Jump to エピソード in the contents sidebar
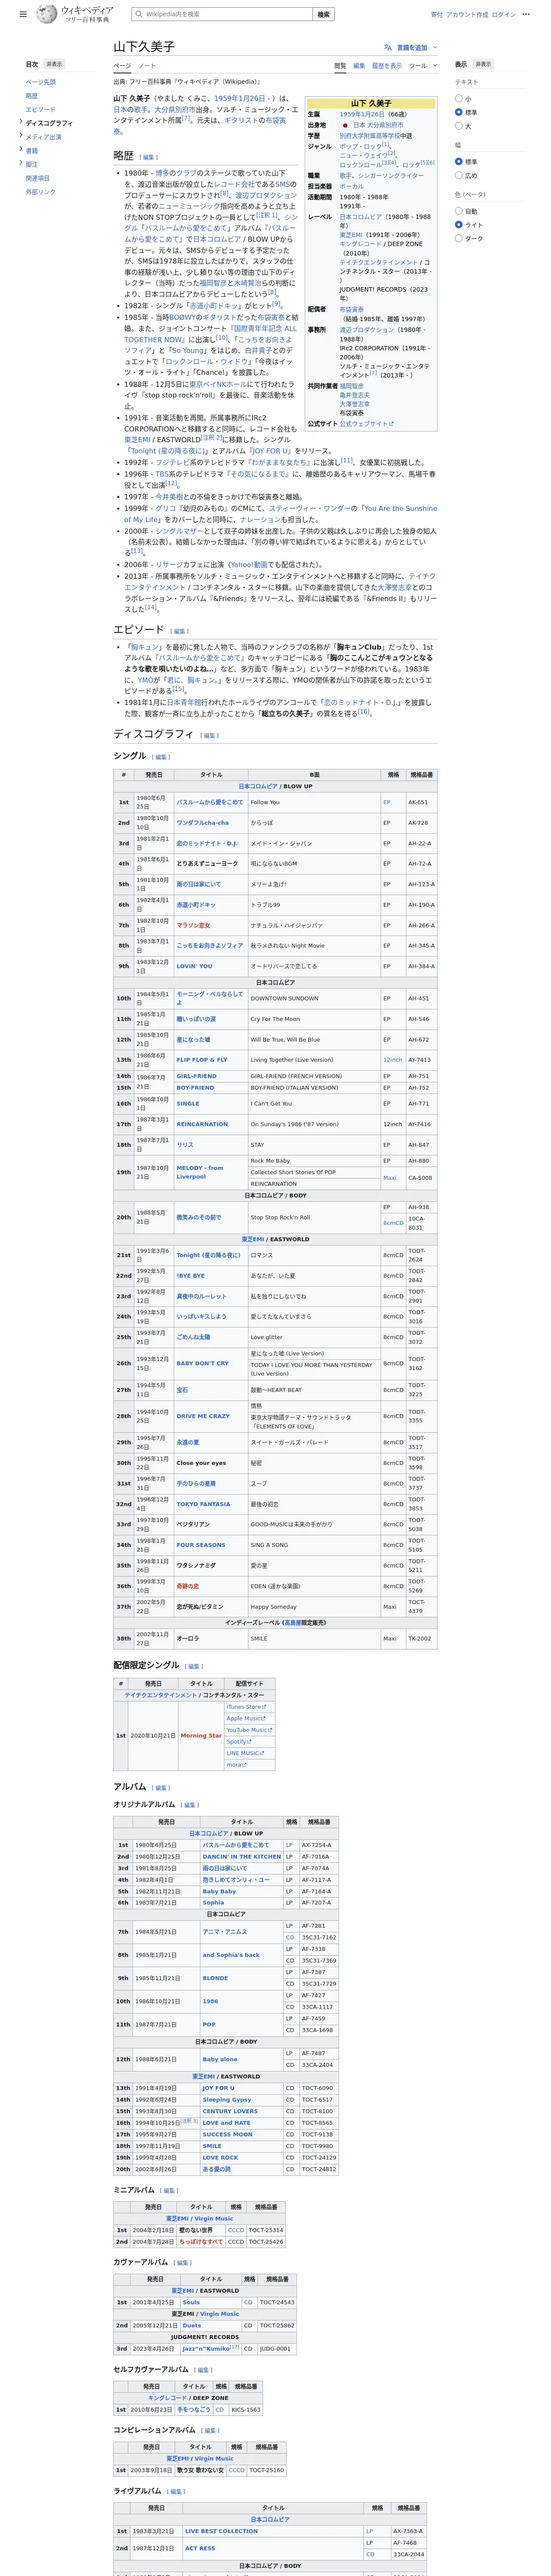Screen dimensions: 551x2576 click(x=41, y=109)
